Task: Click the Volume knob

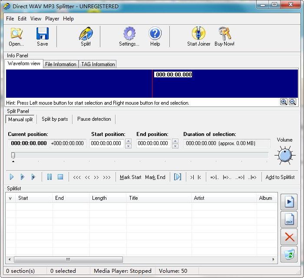Action: click(285, 155)
